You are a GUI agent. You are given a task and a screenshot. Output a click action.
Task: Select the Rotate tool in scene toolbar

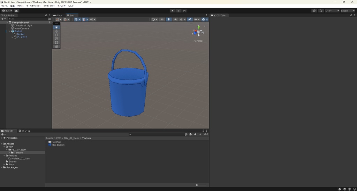pyautogui.click(x=56, y=35)
